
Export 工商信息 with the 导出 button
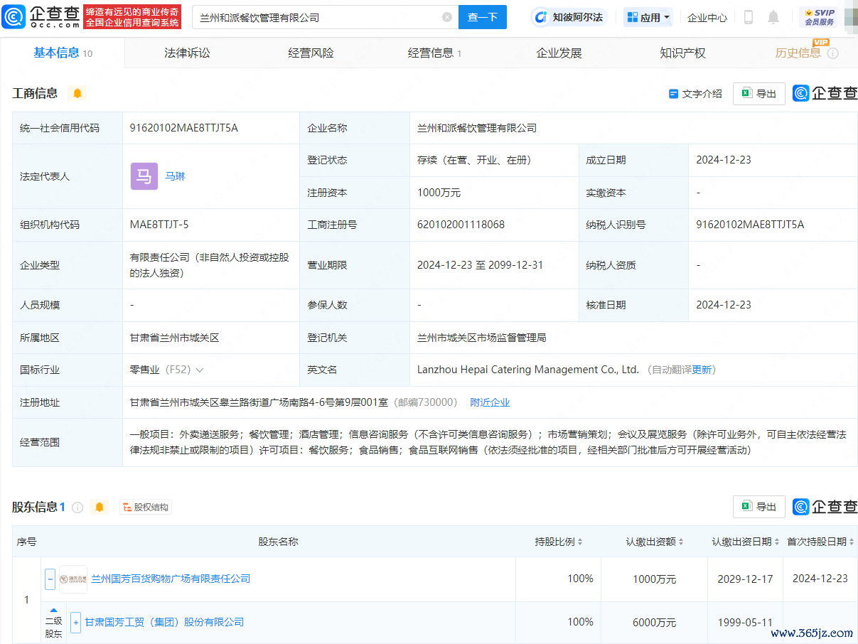coord(759,94)
